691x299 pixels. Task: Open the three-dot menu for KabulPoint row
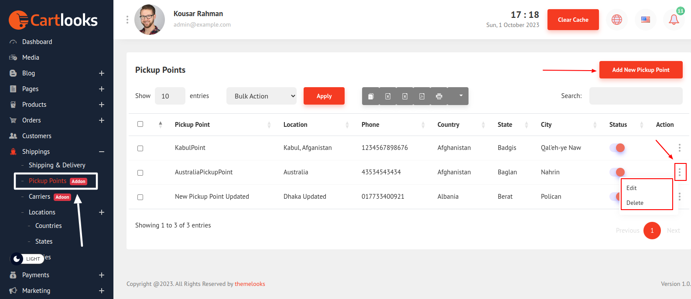pyautogui.click(x=679, y=148)
